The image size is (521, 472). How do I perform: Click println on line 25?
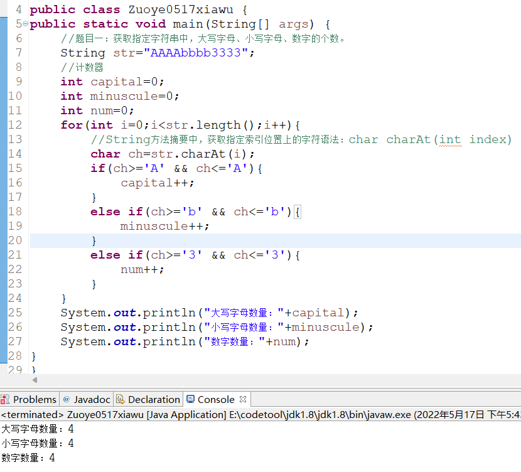(169, 313)
